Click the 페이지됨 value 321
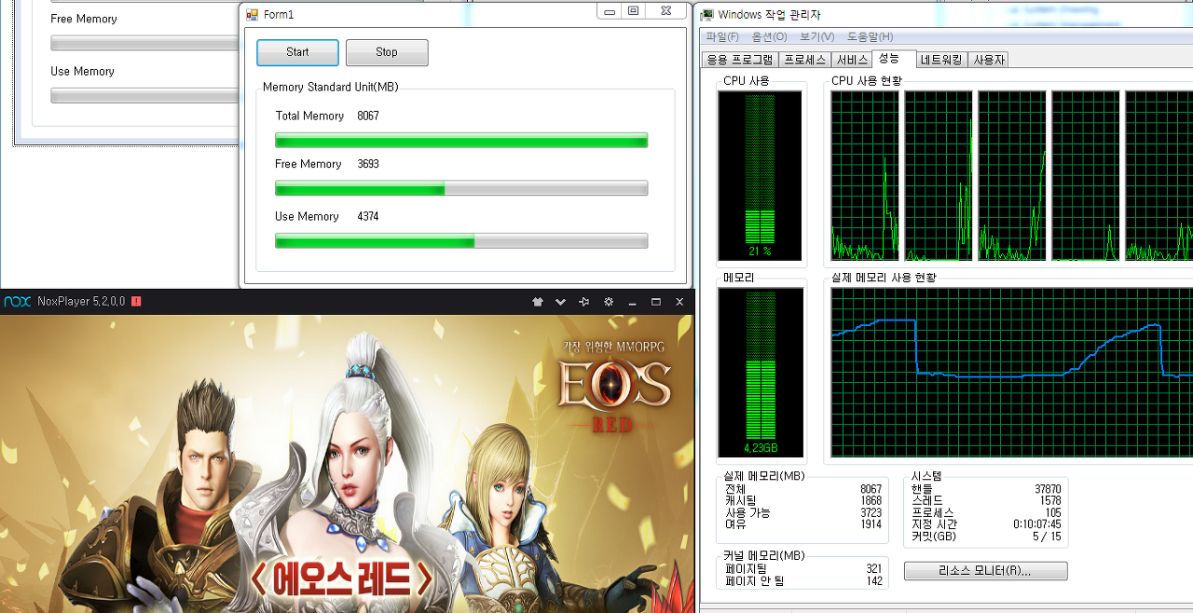Screen dimensions: 1193x613 [x=873, y=568]
